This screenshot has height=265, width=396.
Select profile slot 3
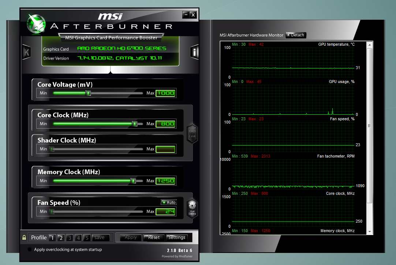70,238
